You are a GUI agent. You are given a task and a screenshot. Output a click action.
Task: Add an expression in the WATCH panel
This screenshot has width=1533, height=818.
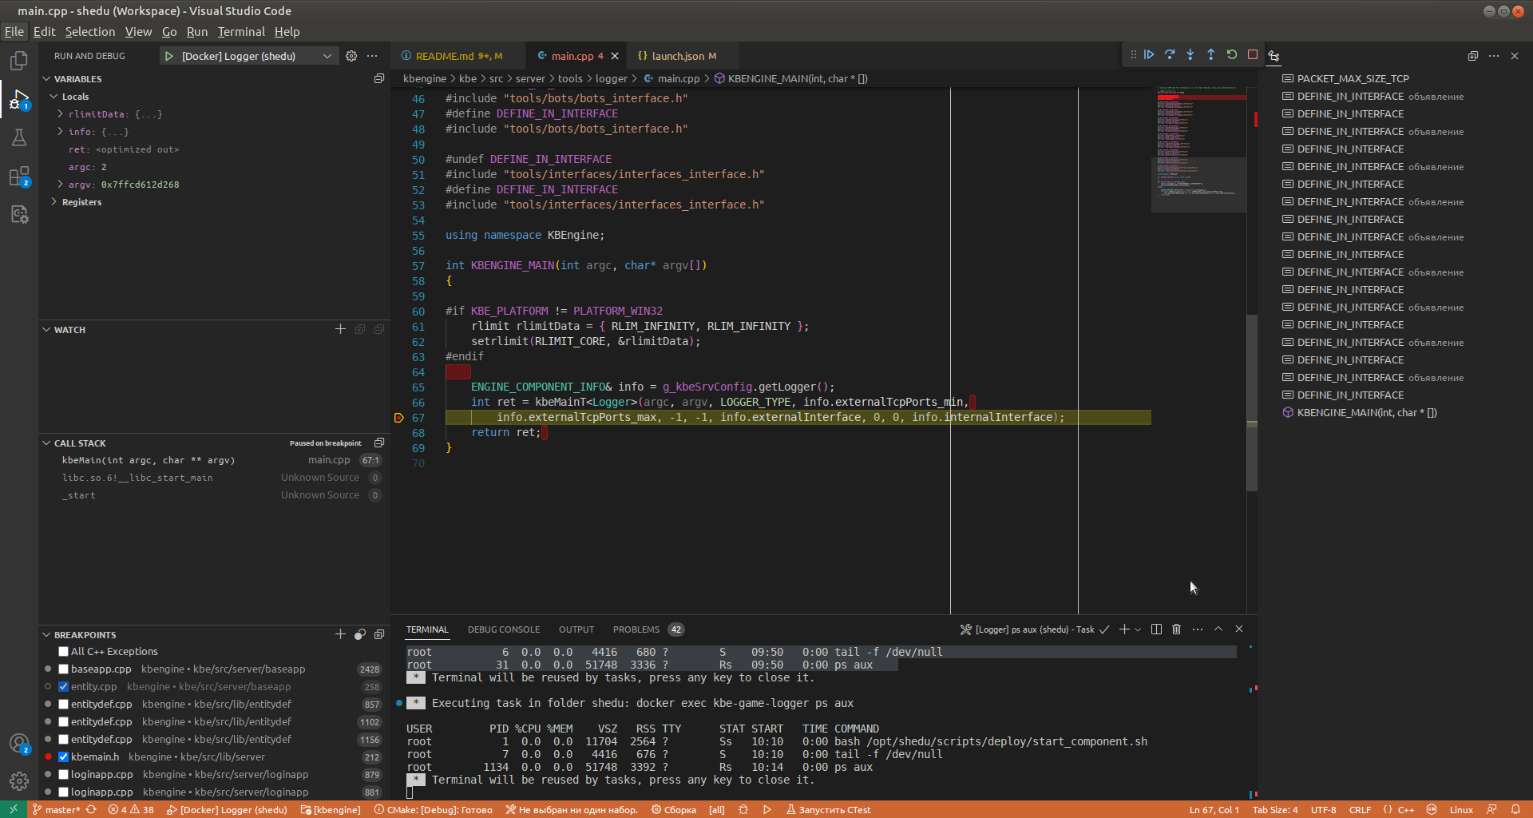(x=340, y=328)
